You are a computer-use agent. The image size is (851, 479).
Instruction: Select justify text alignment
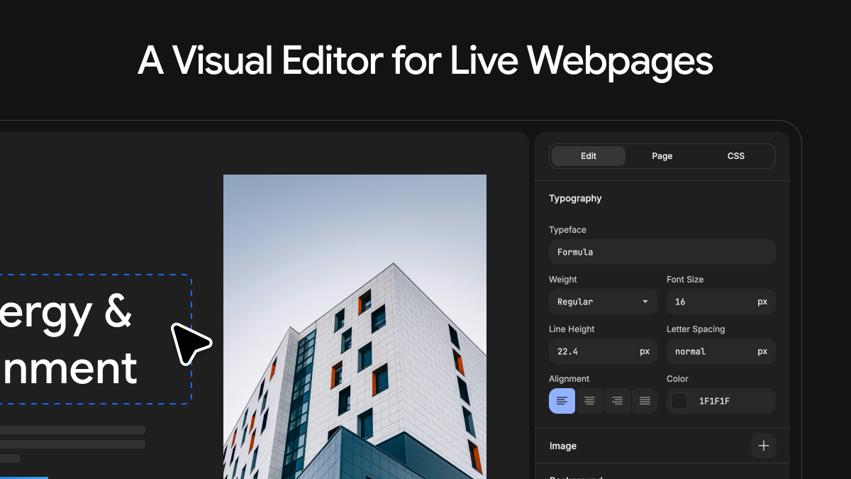(x=645, y=401)
